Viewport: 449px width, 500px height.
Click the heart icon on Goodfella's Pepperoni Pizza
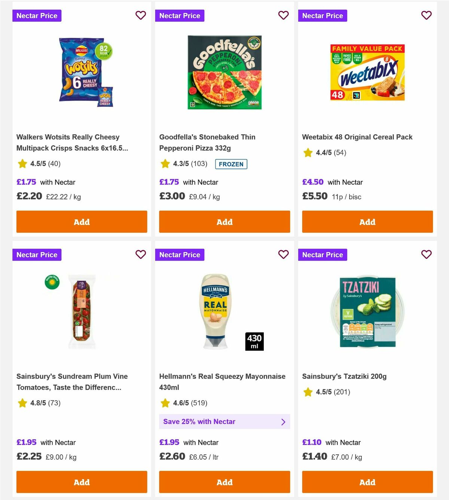283,15
